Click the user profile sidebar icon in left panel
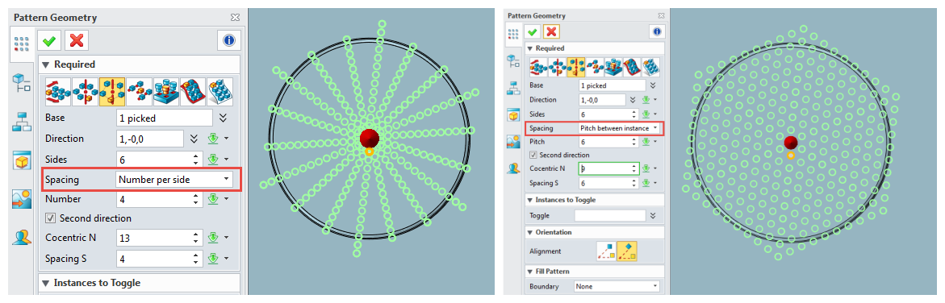945x303 pixels. (x=22, y=238)
